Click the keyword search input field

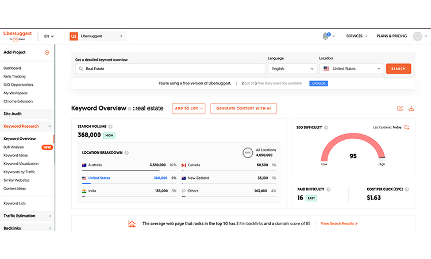[171, 68]
